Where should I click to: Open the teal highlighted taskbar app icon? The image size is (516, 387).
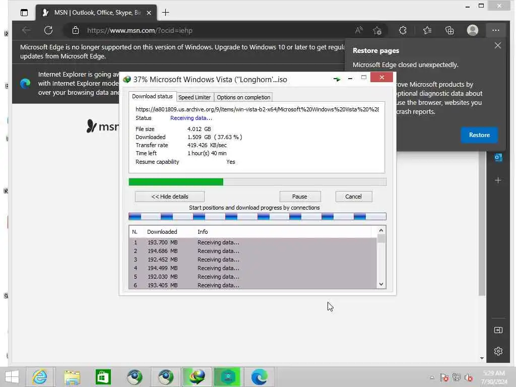(x=228, y=377)
